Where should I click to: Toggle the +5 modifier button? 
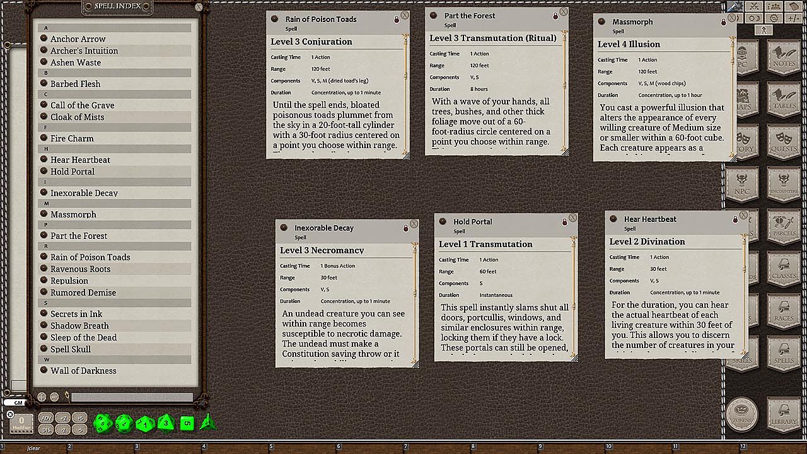point(79,418)
